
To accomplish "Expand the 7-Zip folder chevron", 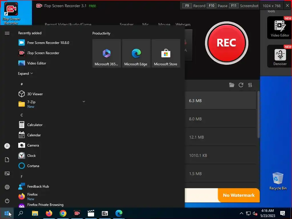I will pyautogui.click(x=84, y=102).
